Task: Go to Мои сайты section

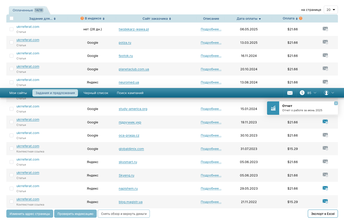Action: click(x=18, y=93)
